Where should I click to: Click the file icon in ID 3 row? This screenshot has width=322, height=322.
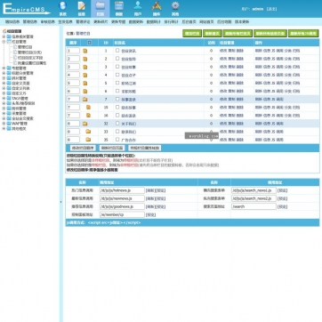pos(85,67)
